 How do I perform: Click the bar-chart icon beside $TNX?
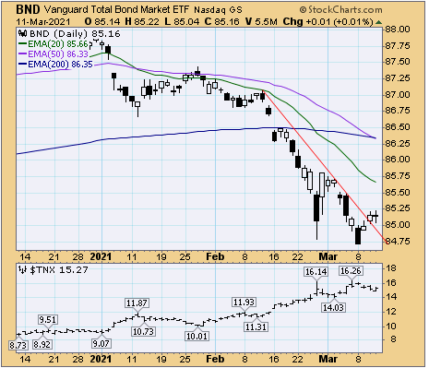23,270
